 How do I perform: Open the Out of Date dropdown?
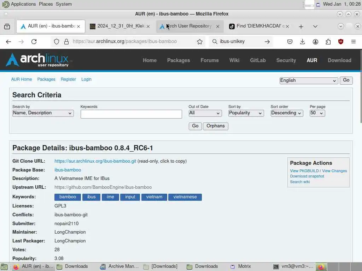tap(205, 113)
